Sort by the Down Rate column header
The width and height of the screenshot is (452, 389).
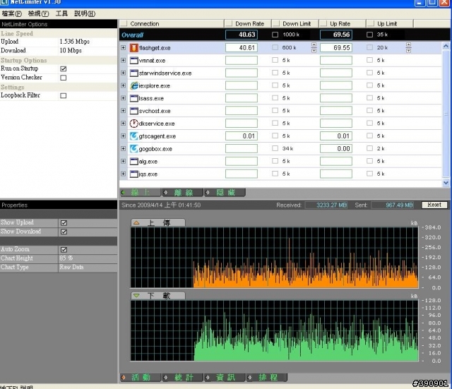[248, 24]
